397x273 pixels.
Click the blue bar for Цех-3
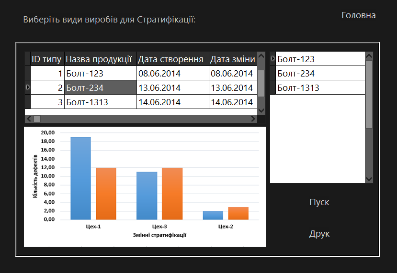[147, 196]
